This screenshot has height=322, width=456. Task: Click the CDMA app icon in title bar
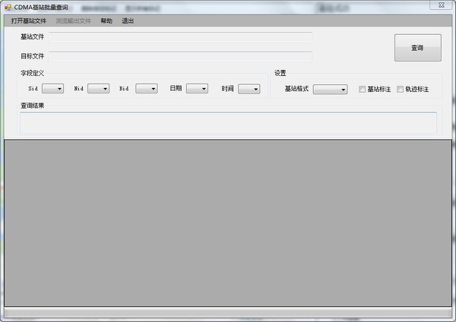8,8
